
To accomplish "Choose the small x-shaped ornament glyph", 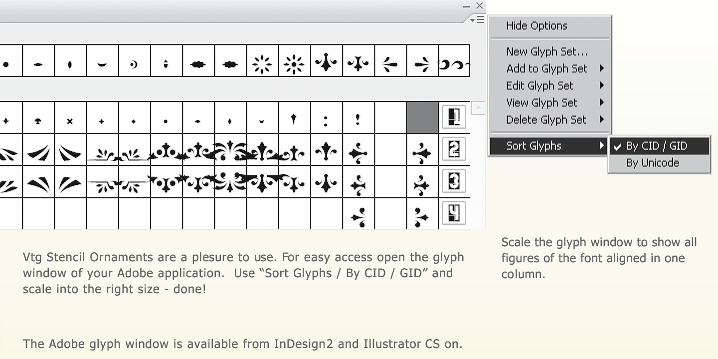I will pyautogui.click(x=70, y=121).
